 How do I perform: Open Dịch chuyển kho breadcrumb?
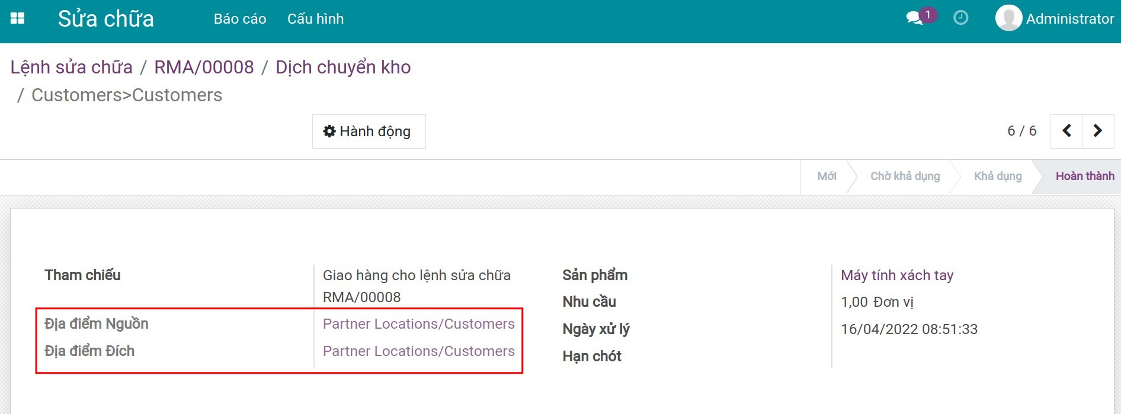click(x=343, y=67)
